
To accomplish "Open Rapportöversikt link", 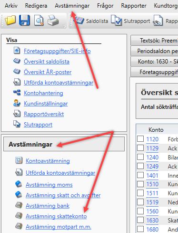I will 44,114.
